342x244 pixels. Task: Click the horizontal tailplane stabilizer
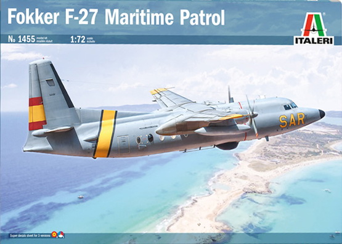tap(53, 131)
